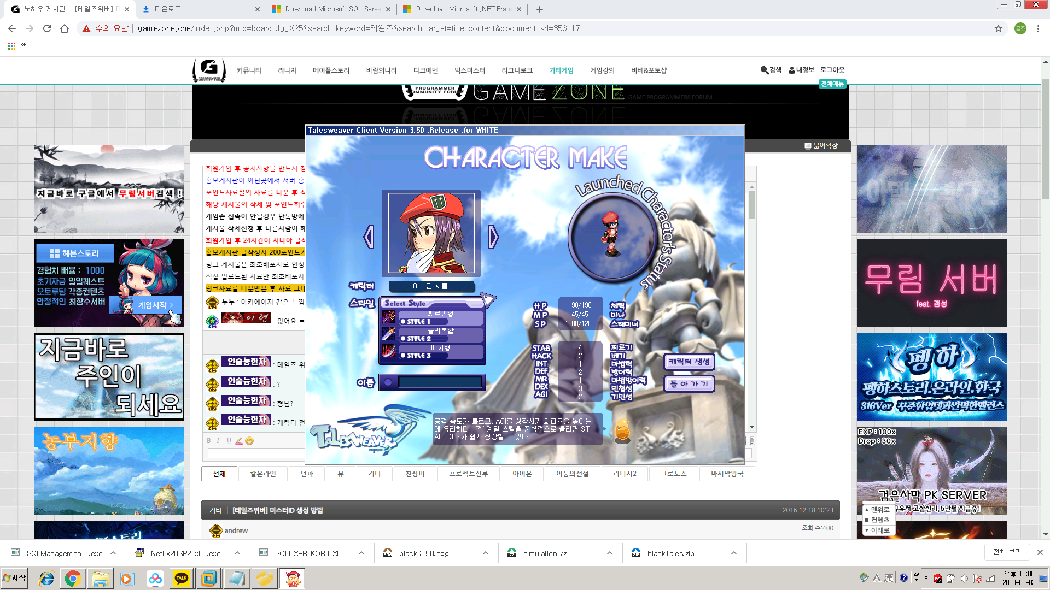This screenshot has height=590, width=1050.
Task: Click 아래로 scroll-down quick link
Action: click(x=879, y=530)
